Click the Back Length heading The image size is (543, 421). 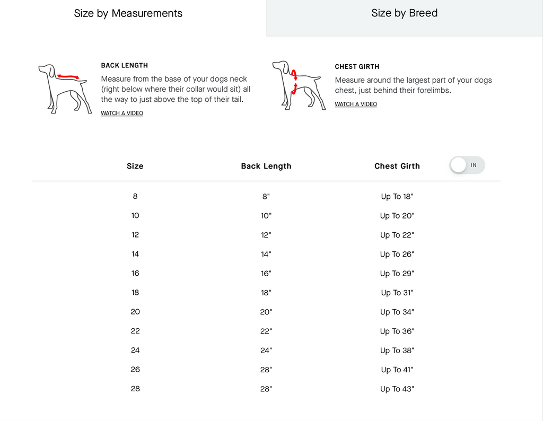124,65
